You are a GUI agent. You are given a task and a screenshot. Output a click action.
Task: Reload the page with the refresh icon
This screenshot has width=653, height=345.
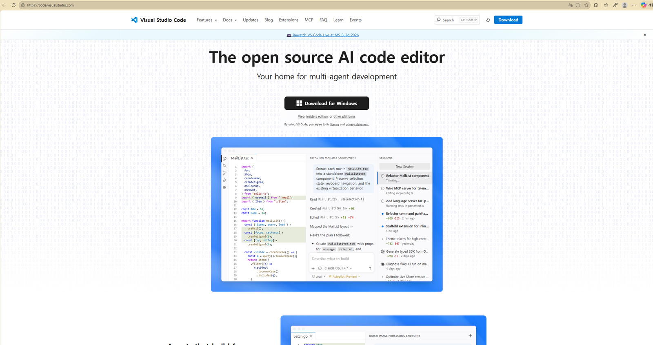click(13, 5)
